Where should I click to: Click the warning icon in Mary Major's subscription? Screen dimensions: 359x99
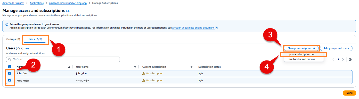click(144, 81)
